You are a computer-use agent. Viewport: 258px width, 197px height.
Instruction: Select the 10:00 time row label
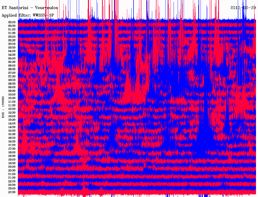(x=12, y=94)
